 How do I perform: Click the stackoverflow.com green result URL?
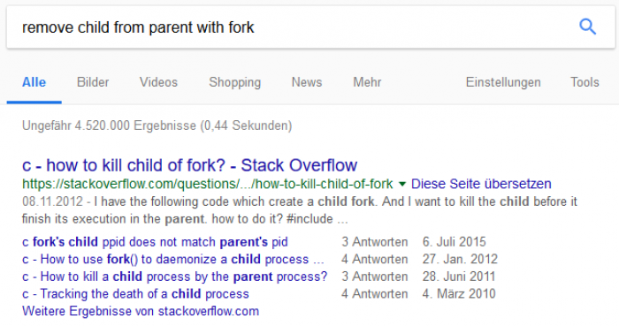pos(208,184)
